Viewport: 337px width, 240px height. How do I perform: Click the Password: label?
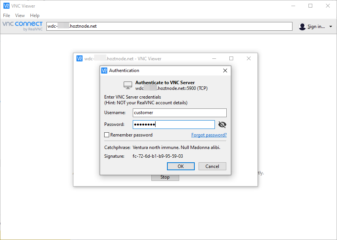pyautogui.click(x=114, y=124)
